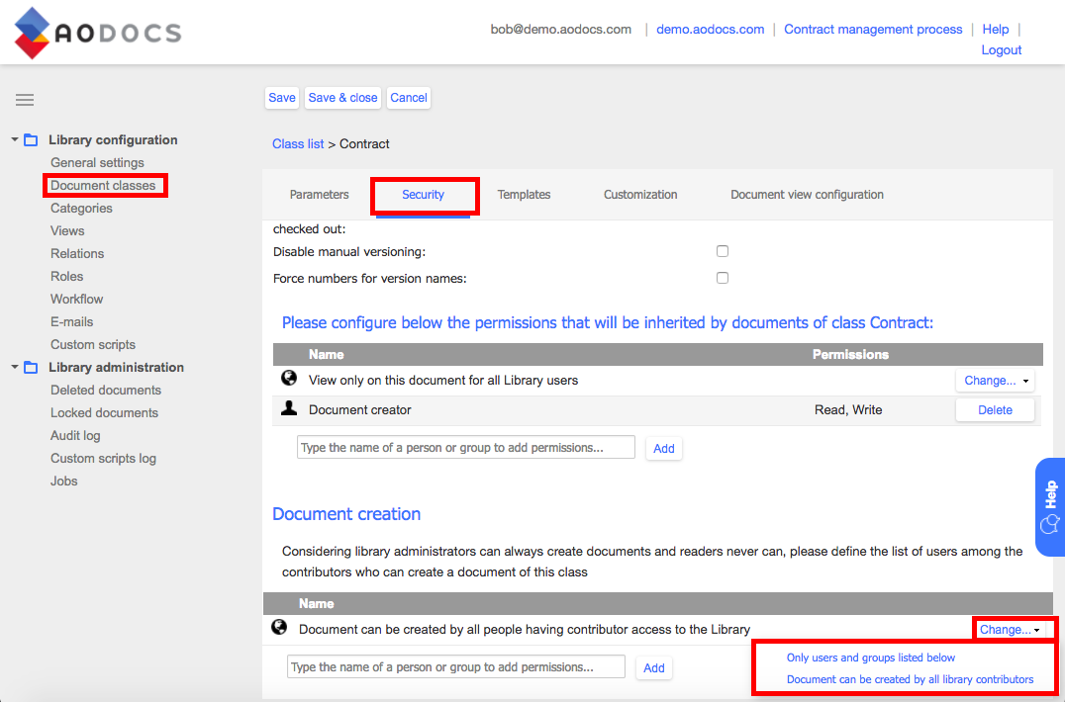Open the hamburger menu icon
Image resolution: width=1065 pixels, height=702 pixels.
(25, 101)
